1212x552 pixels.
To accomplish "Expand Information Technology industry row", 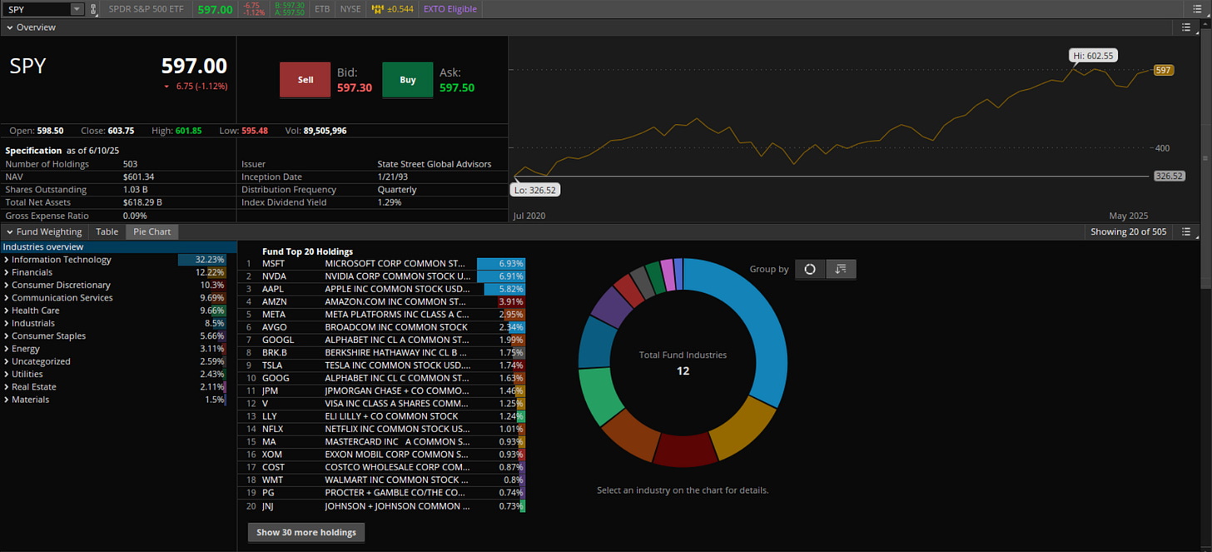I will pos(7,260).
